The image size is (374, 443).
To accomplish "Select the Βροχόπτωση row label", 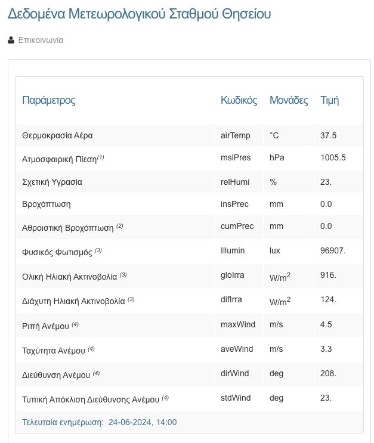I will click(x=47, y=204).
